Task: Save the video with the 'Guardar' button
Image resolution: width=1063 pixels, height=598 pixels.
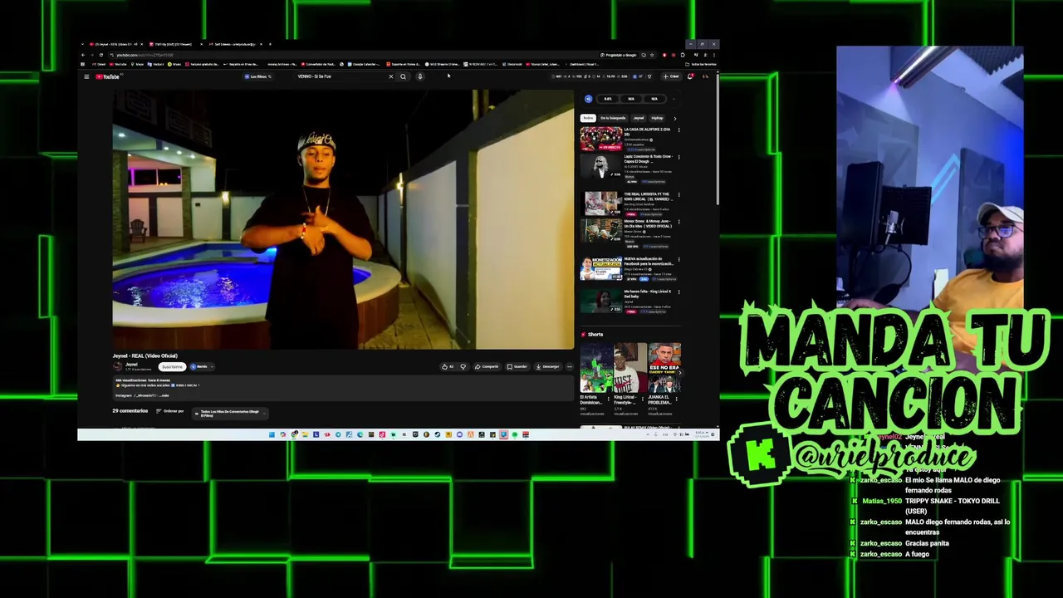Action: [x=517, y=366]
